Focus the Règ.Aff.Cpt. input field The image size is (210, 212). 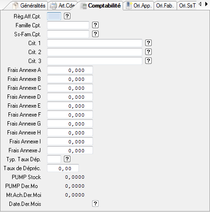click(54, 16)
